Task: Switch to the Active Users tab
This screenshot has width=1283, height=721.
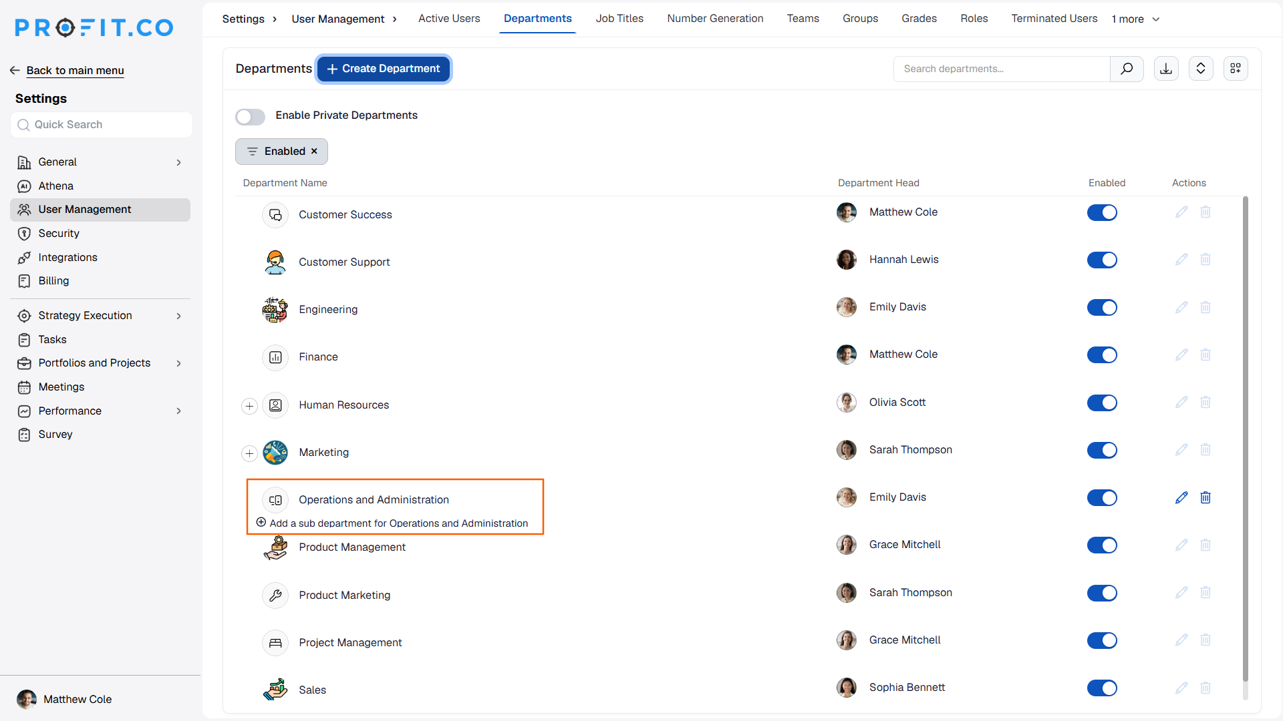Action: [449, 19]
